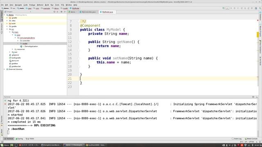Select DemoApplication in project tree
This screenshot has height=147, width=262.
click(x=31, y=46)
